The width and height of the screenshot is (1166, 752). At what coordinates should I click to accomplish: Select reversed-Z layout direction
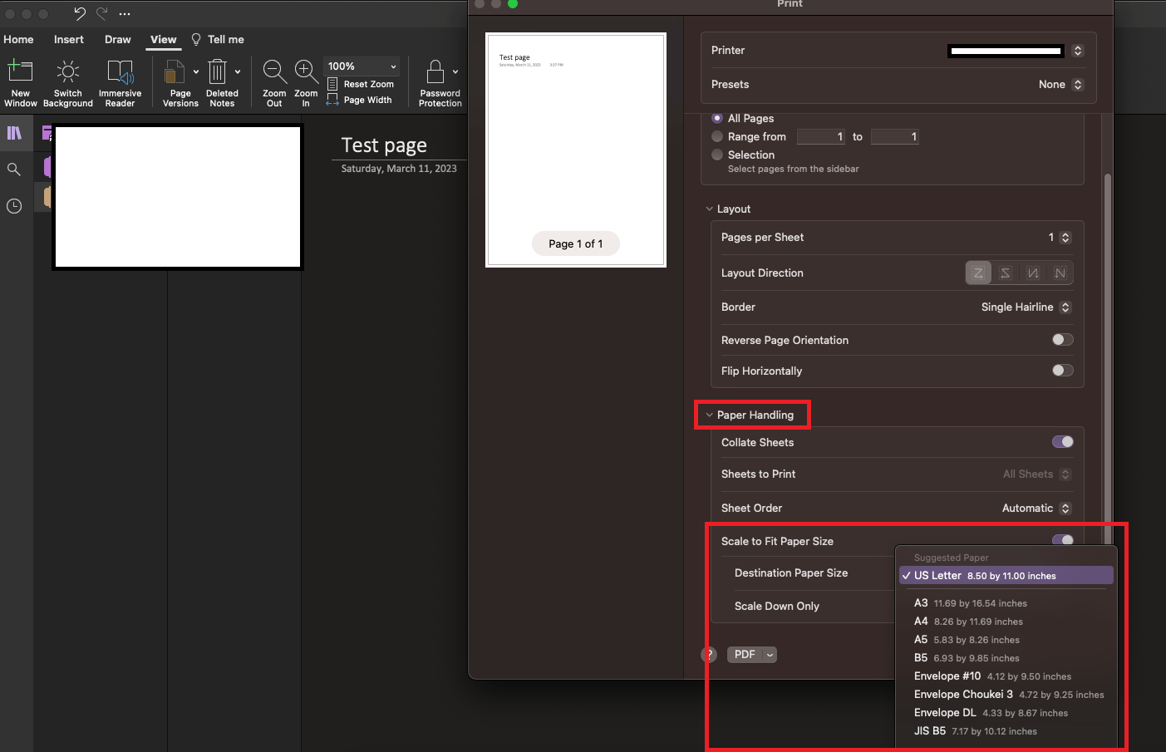1006,273
